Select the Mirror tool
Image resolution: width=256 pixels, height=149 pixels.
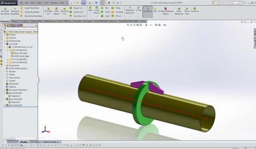116,16
